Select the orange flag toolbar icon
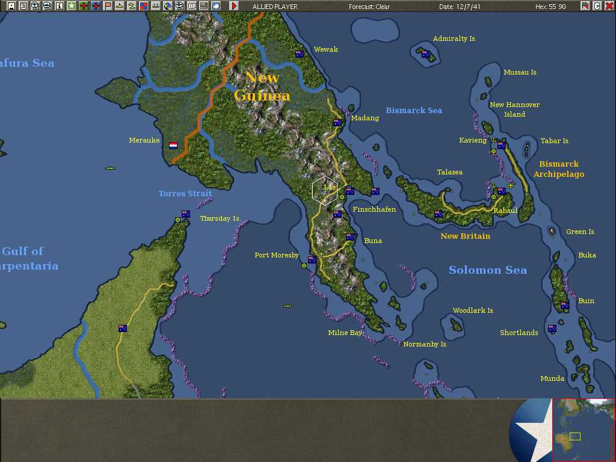 coord(108,6)
